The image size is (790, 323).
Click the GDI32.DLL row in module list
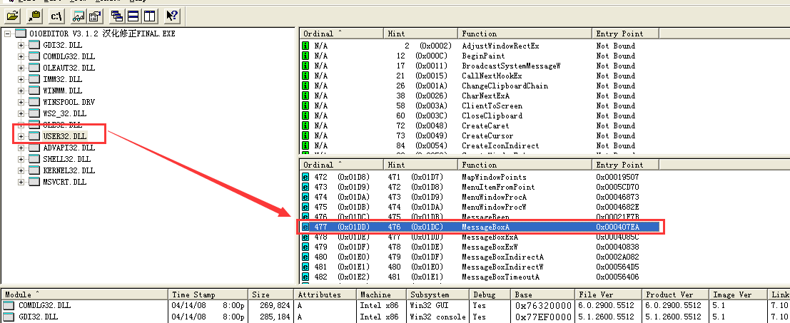tap(395, 317)
